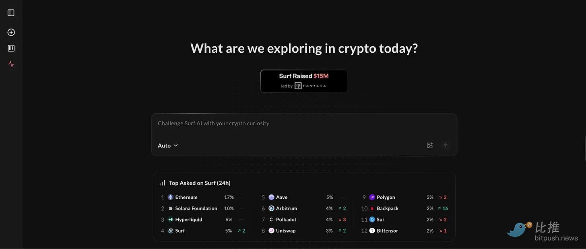The width and height of the screenshot is (586, 249).
Task: Open the library icon in sidebar
Action: click(11, 48)
